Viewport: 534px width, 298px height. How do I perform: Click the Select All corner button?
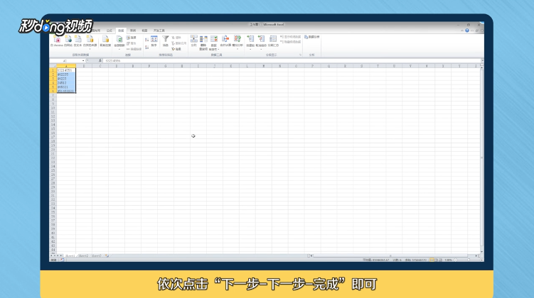coord(53,66)
